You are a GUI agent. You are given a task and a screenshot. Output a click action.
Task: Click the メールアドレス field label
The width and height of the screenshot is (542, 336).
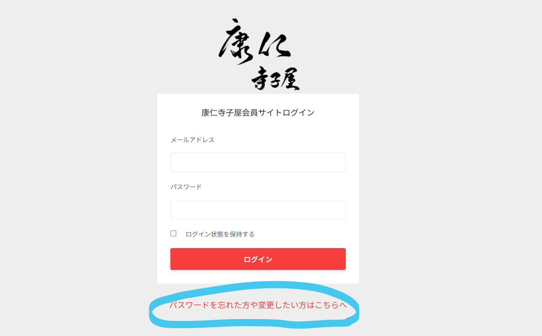pos(193,140)
